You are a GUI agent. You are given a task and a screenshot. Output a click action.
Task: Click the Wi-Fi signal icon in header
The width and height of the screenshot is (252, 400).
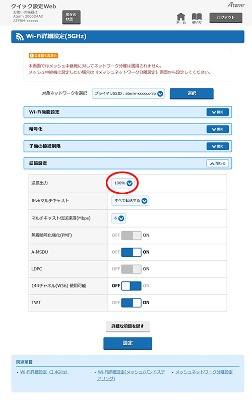click(x=20, y=37)
